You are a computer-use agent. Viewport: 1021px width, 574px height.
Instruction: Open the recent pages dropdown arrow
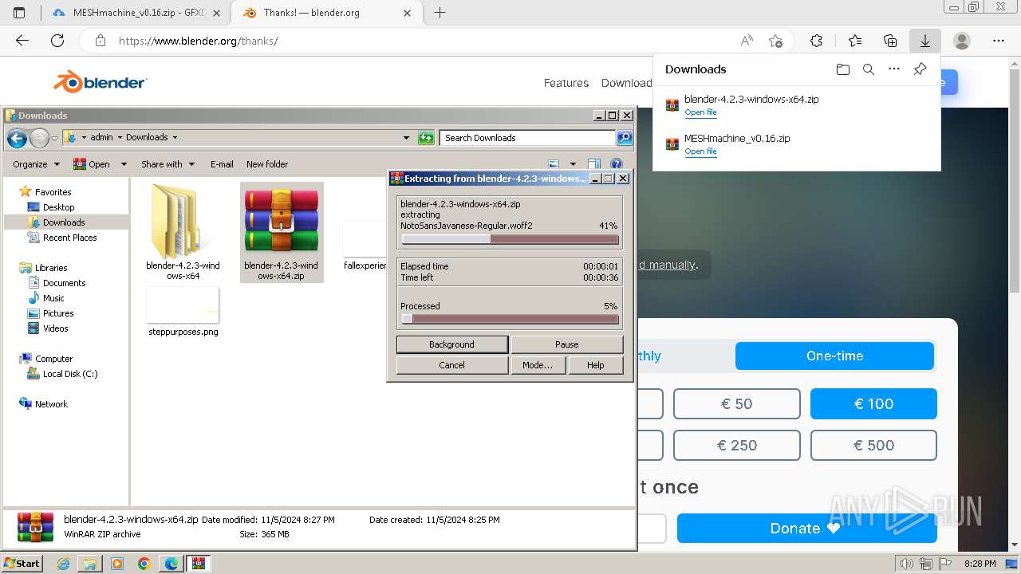pyautogui.click(x=54, y=138)
